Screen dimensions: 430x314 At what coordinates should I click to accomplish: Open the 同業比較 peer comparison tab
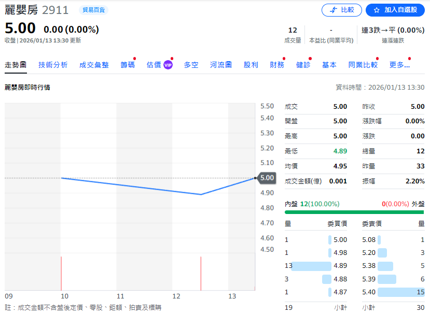(x=363, y=65)
